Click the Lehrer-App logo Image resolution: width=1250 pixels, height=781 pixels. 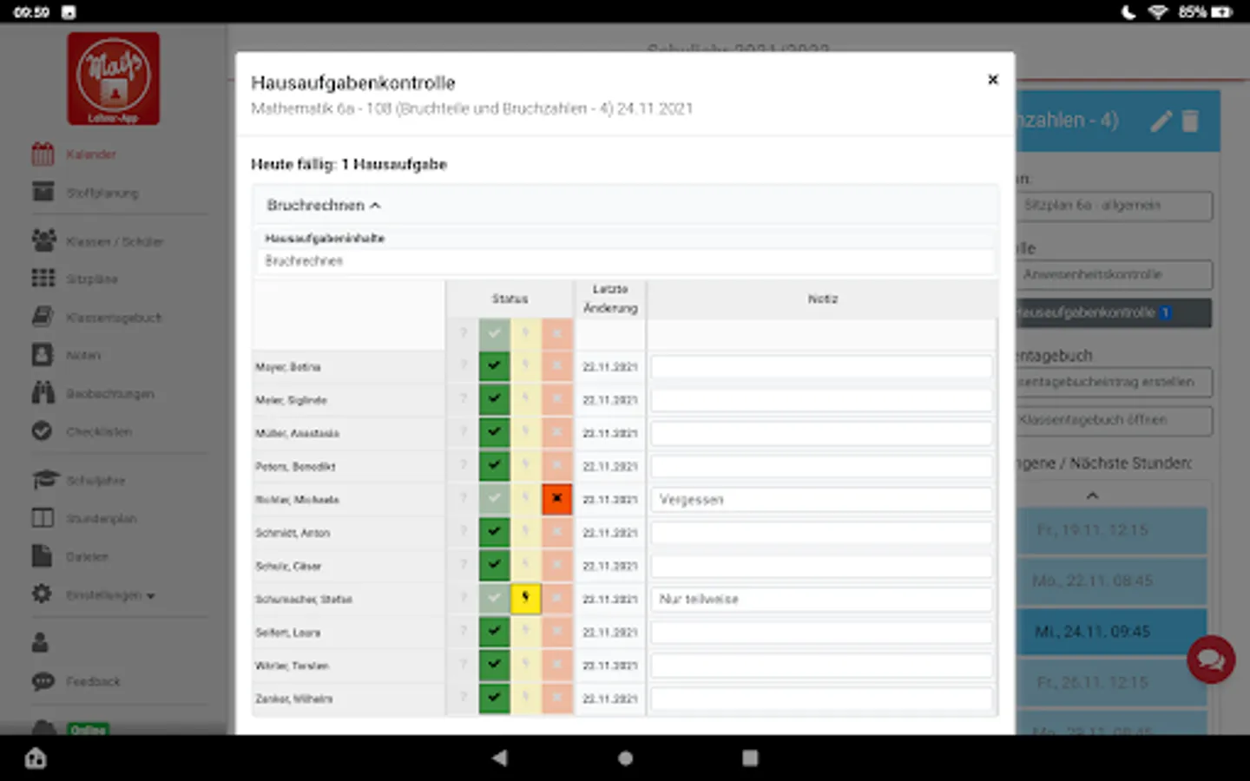click(x=114, y=79)
